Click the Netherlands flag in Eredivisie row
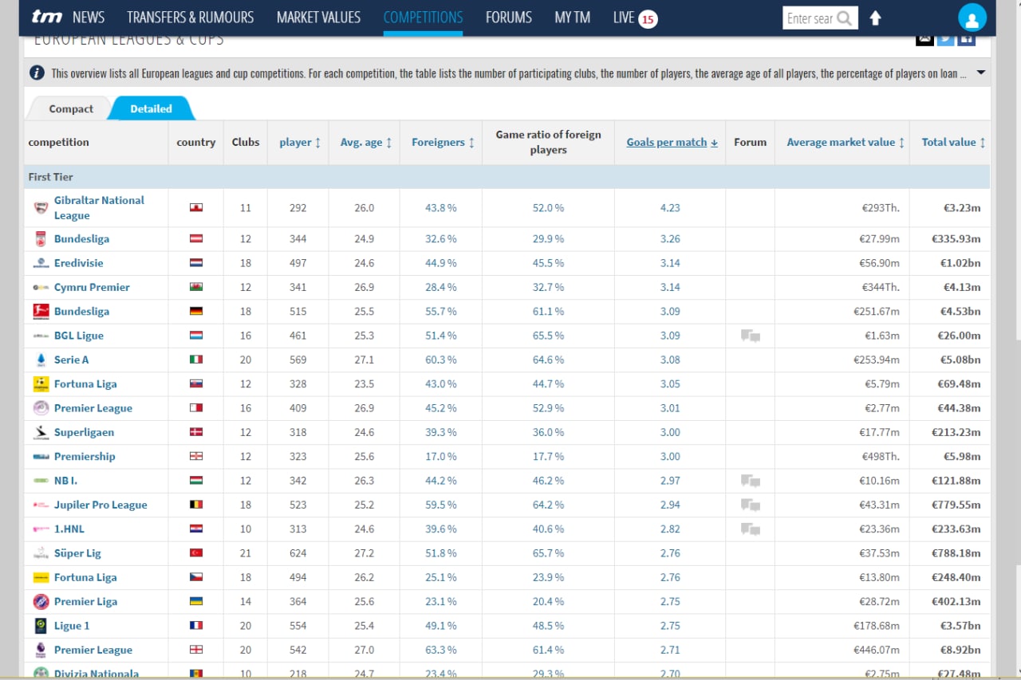 click(196, 262)
